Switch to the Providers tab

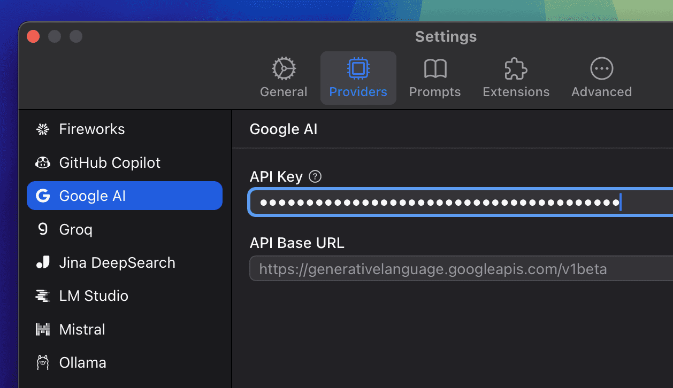point(358,78)
